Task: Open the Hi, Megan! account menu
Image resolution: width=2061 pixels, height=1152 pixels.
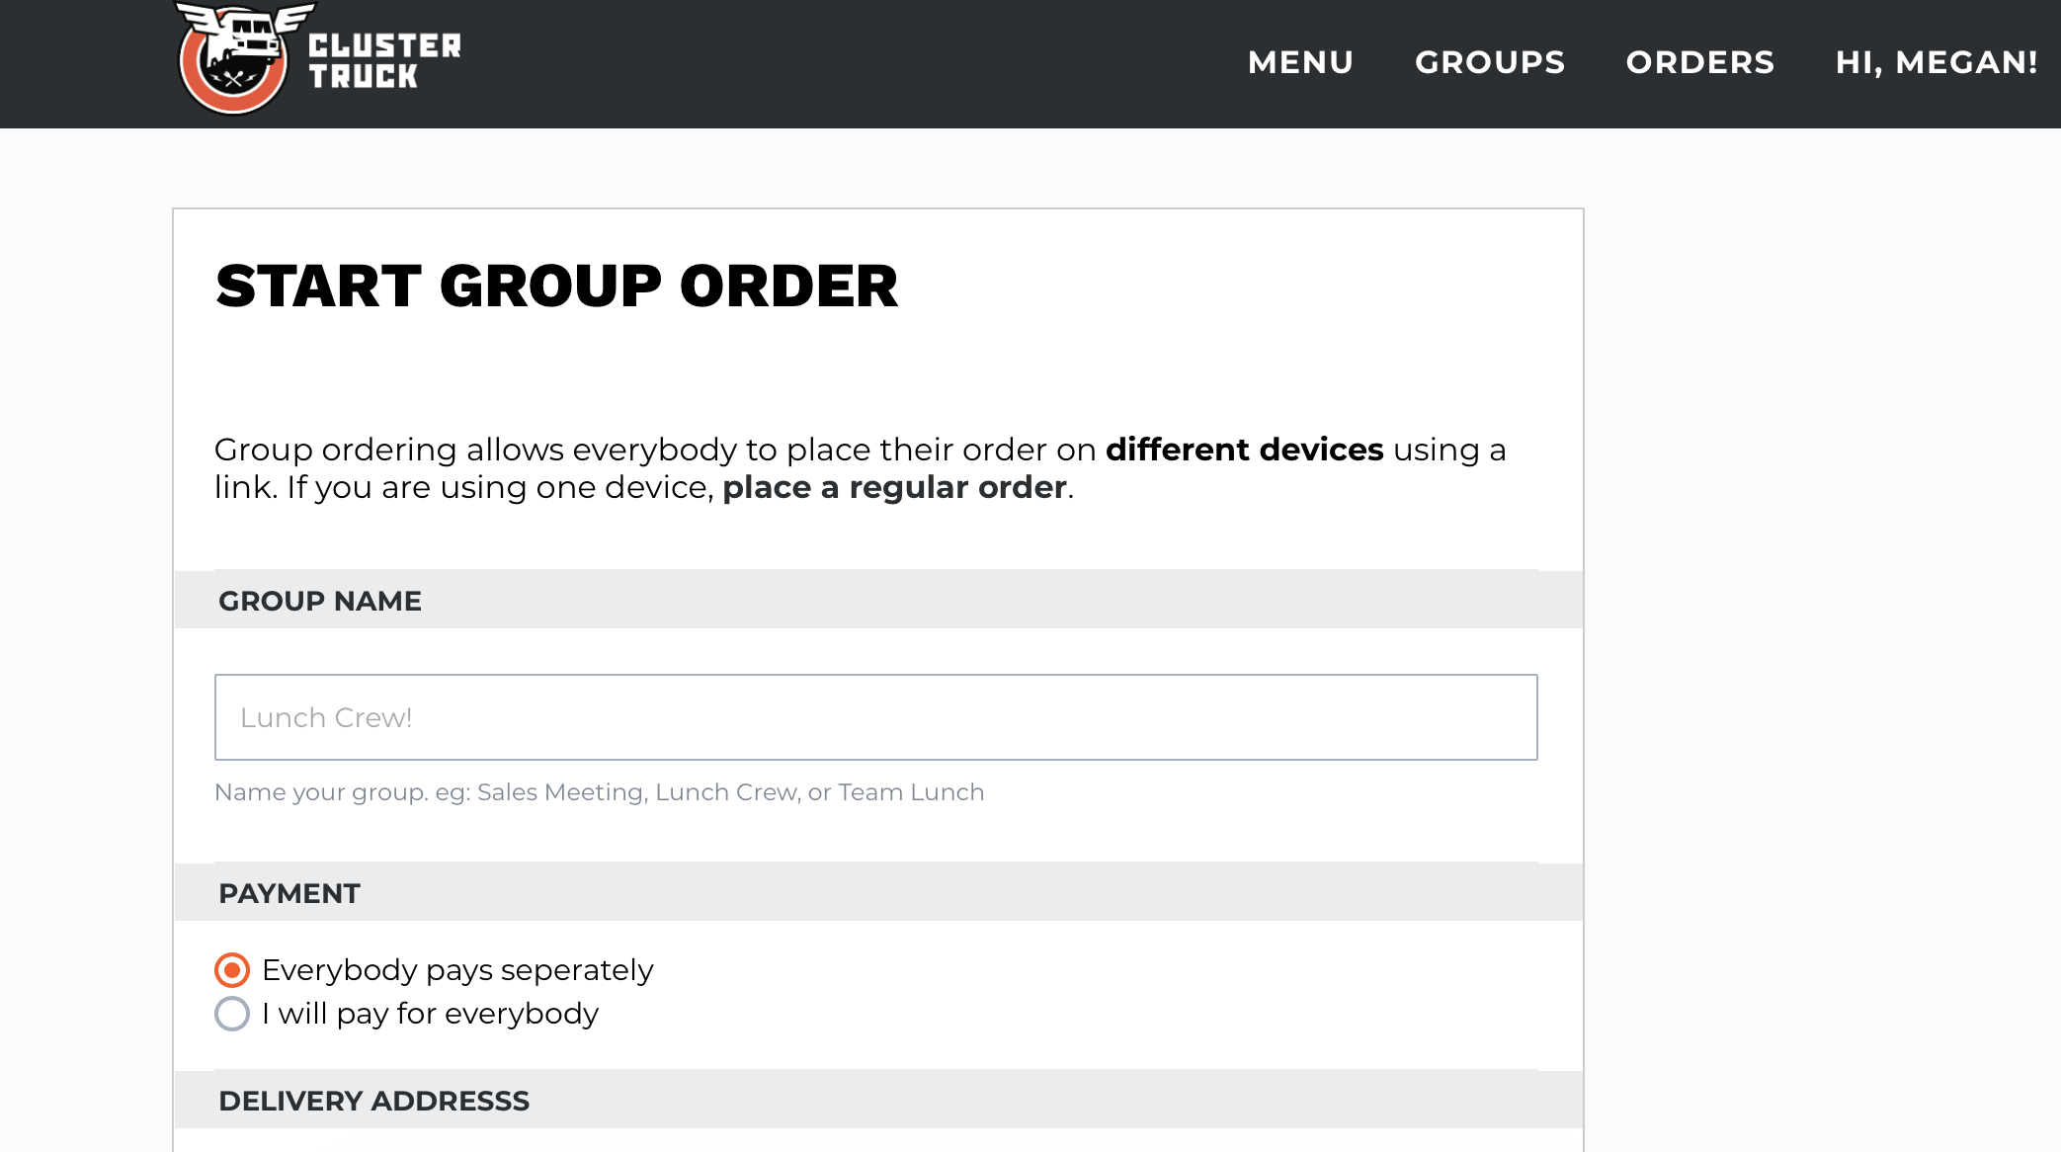Action: pyautogui.click(x=1937, y=62)
